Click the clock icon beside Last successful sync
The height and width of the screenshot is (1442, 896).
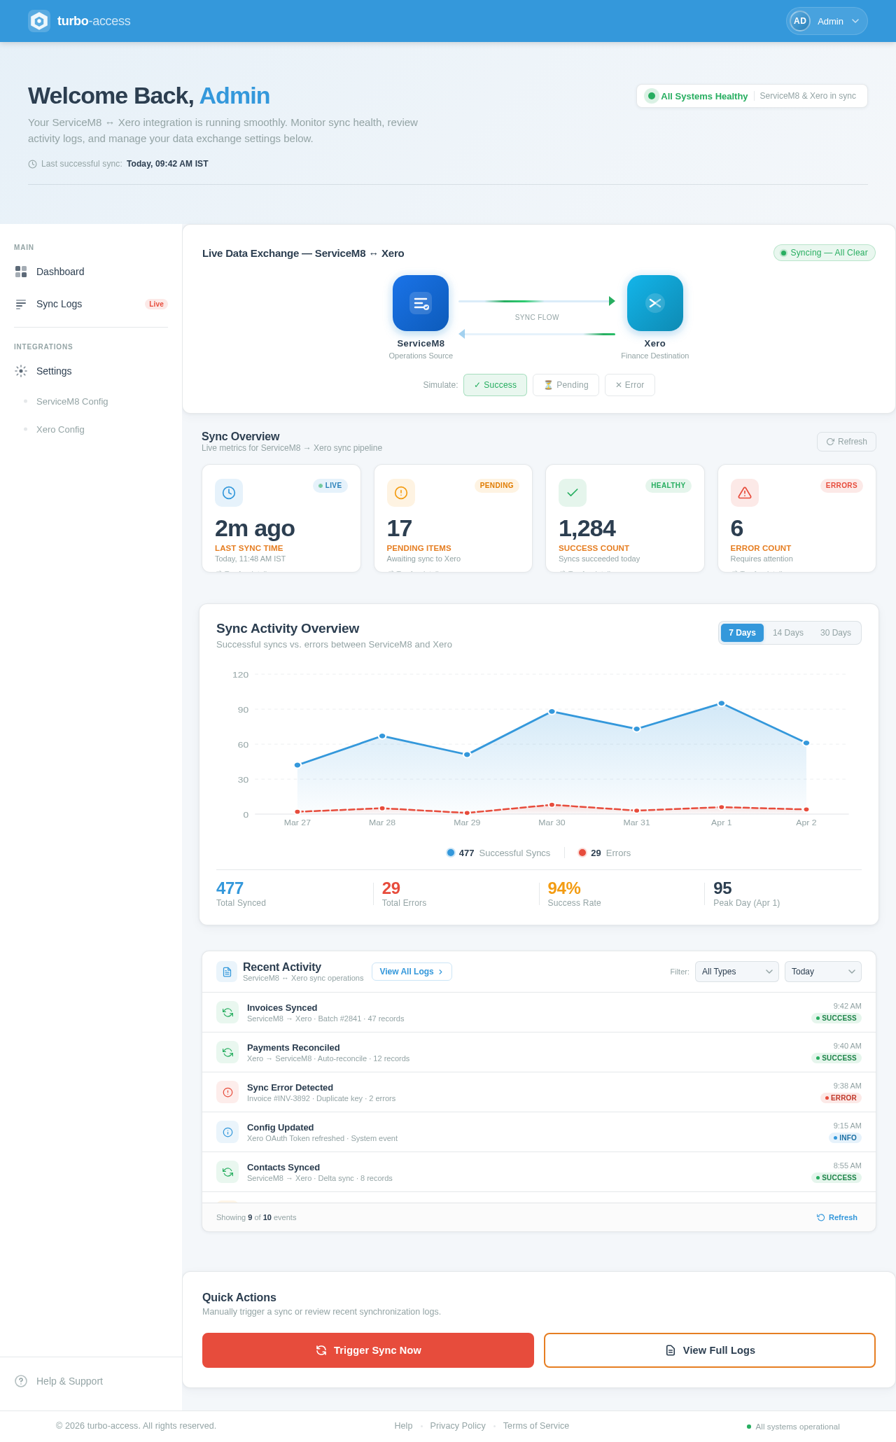[32, 164]
